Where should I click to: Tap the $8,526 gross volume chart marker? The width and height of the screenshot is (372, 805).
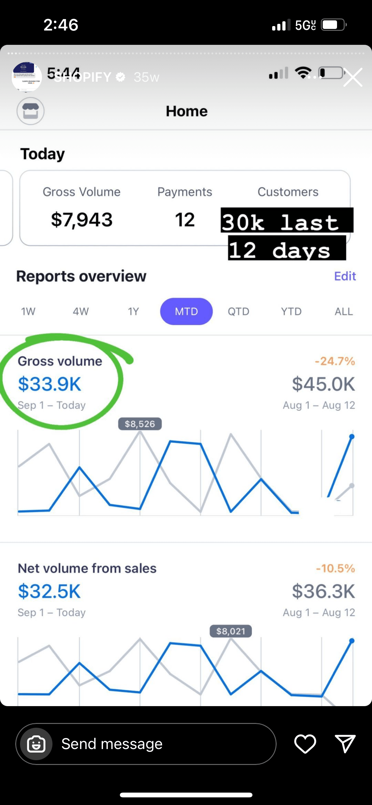coord(140,424)
